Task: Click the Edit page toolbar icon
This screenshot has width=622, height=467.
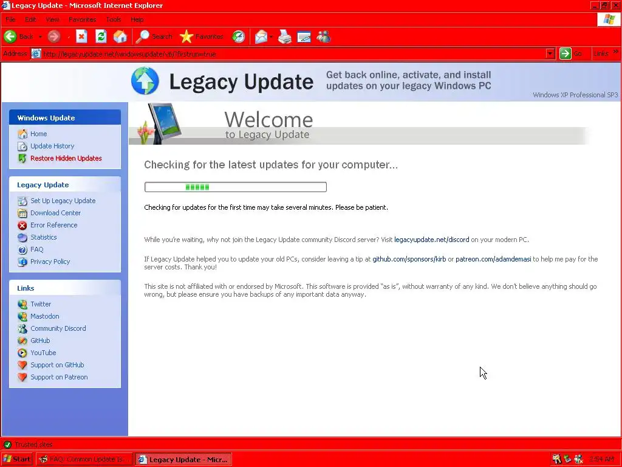Action: (x=304, y=36)
